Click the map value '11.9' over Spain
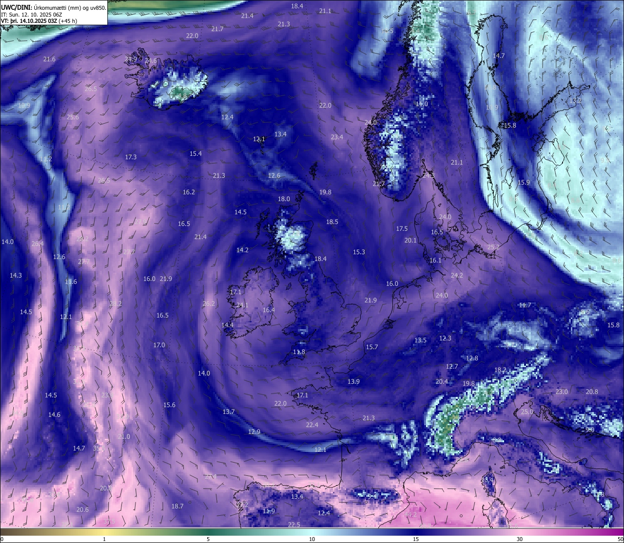This screenshot has height=543, width=624. [x=269, y=511]
